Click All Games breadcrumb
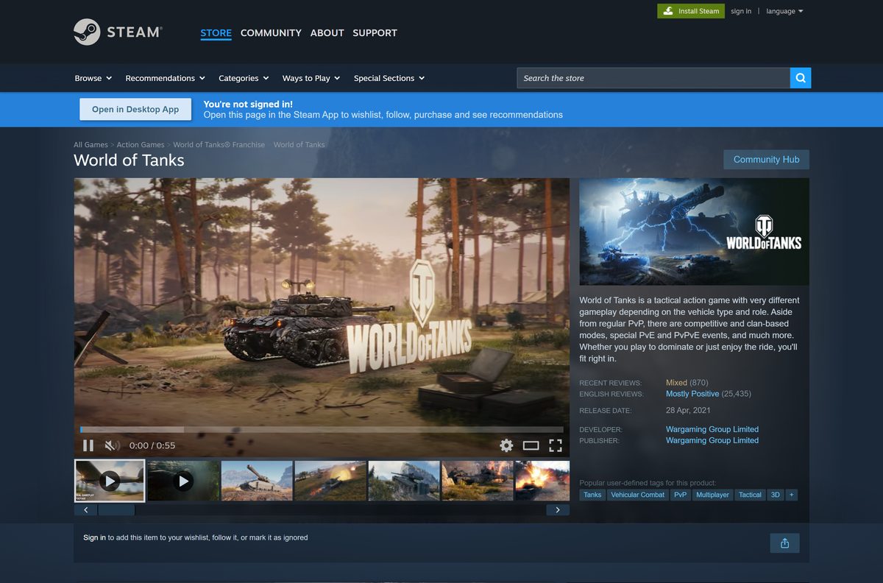883x583 pixels. 91,145
